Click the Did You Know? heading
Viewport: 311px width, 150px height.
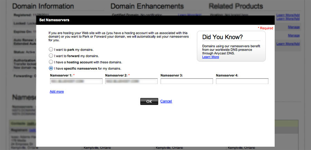[x=222, y=37]
